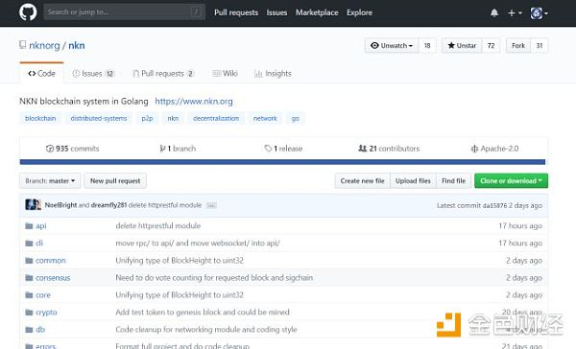Open the user avatar menu
576x349 pixels.
tap(539, 13)
